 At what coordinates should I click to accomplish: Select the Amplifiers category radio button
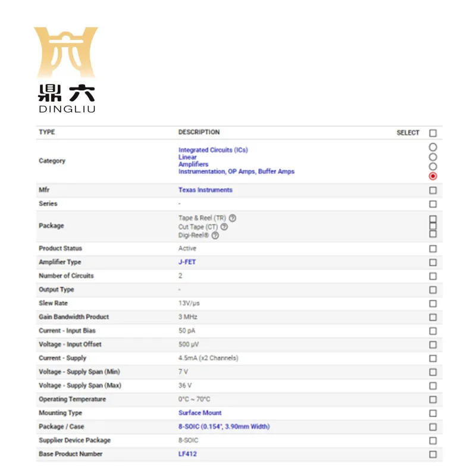(433, 167)
